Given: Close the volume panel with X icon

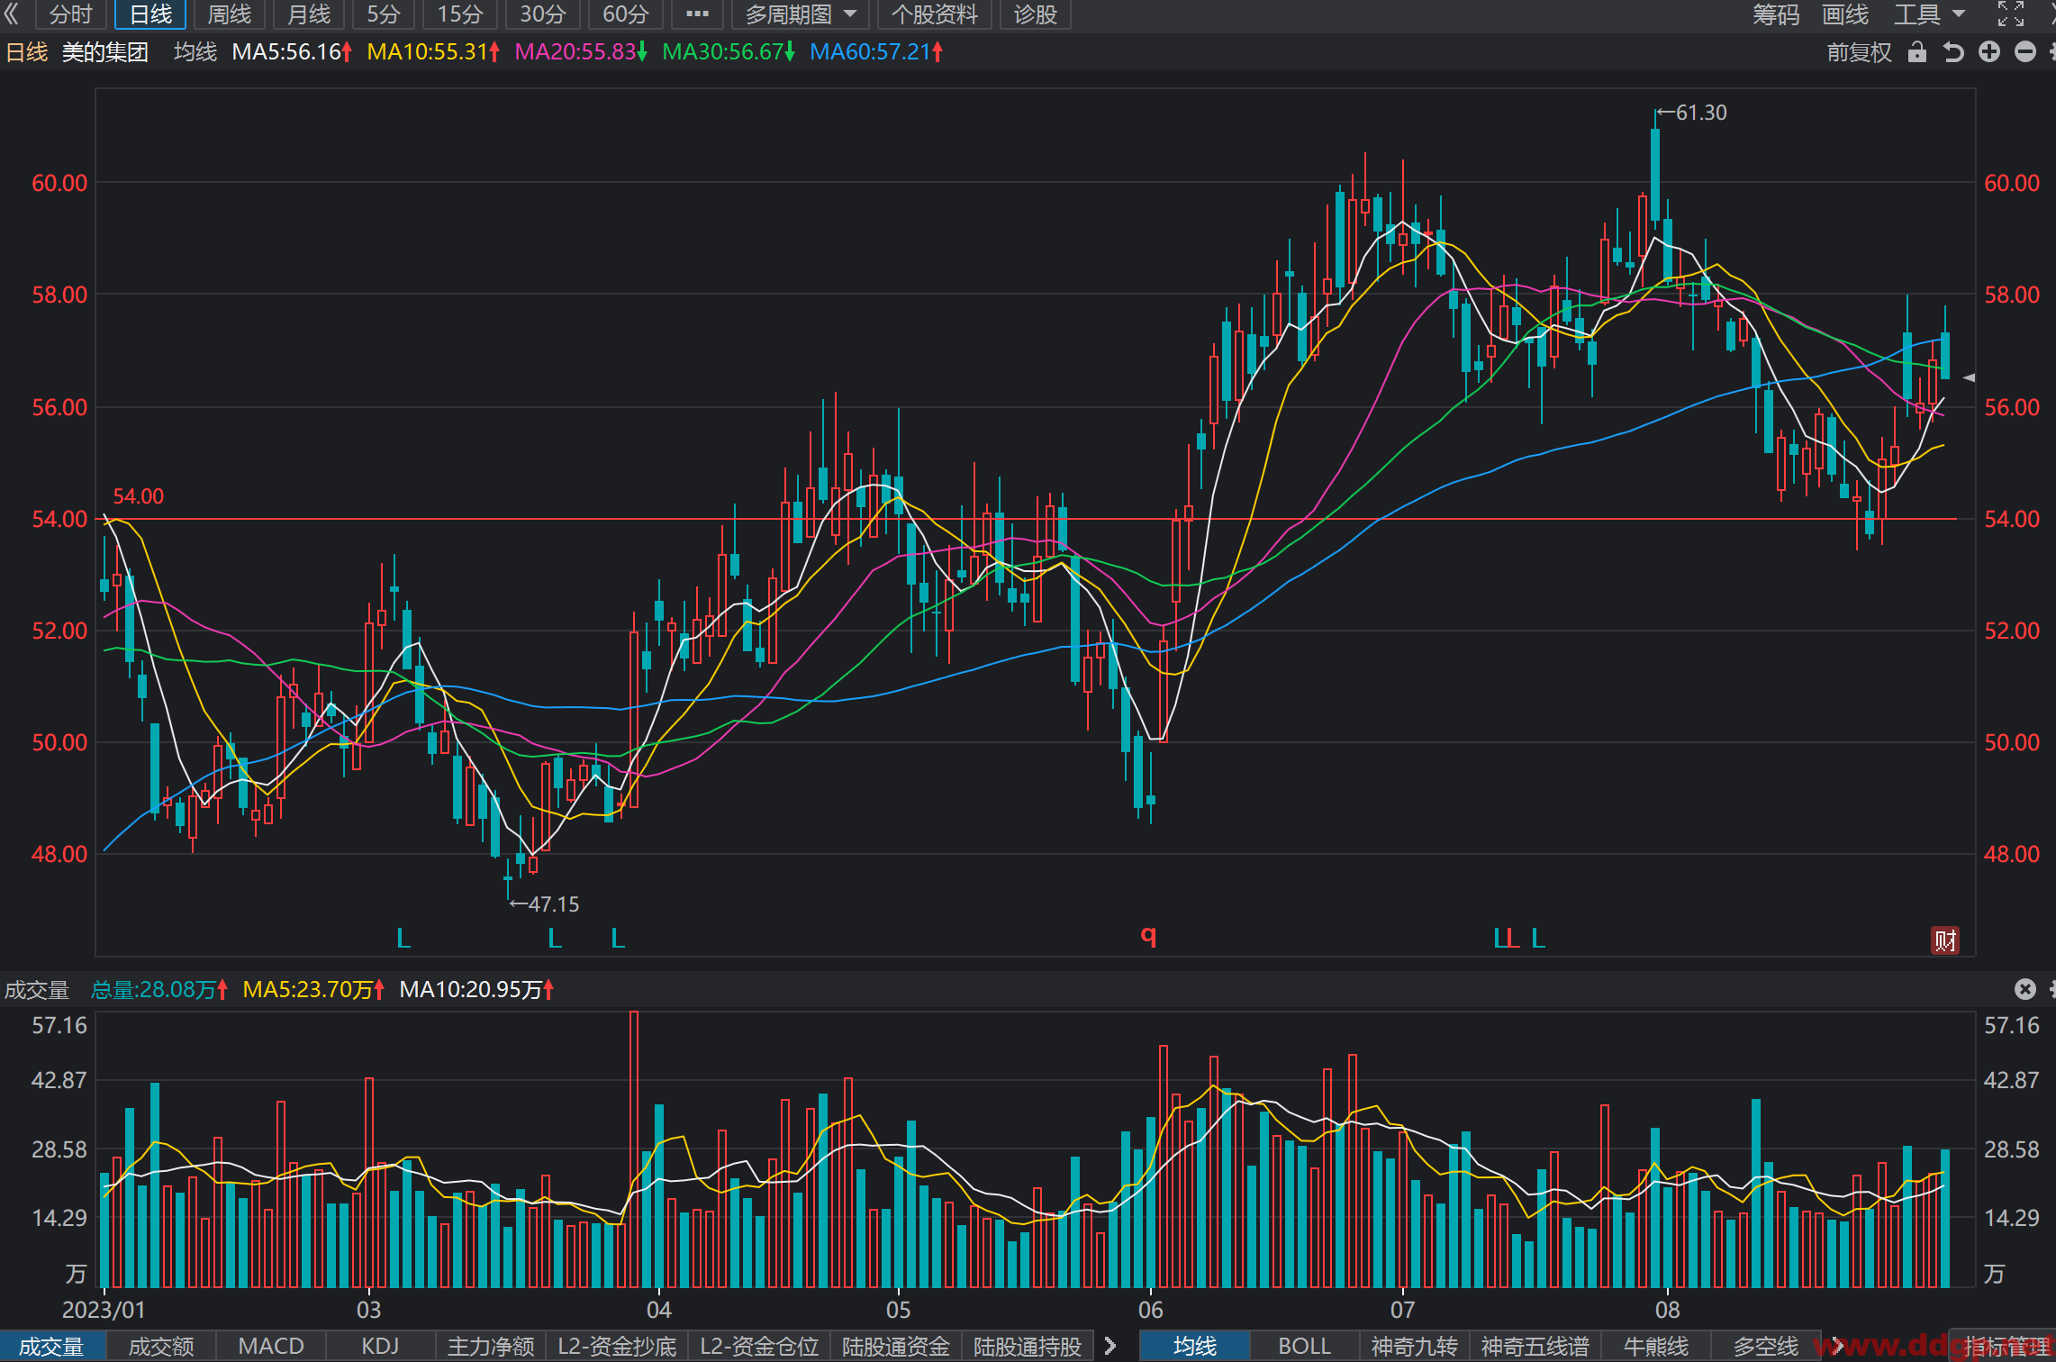Looking at the screenshot, I should 2025,989.
